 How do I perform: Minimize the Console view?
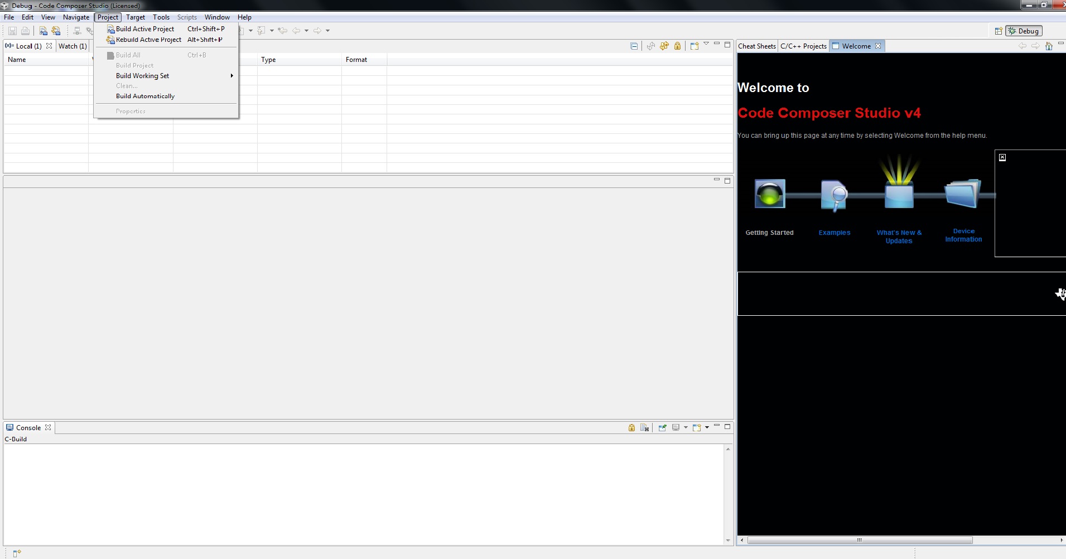(x=717, y=425)
